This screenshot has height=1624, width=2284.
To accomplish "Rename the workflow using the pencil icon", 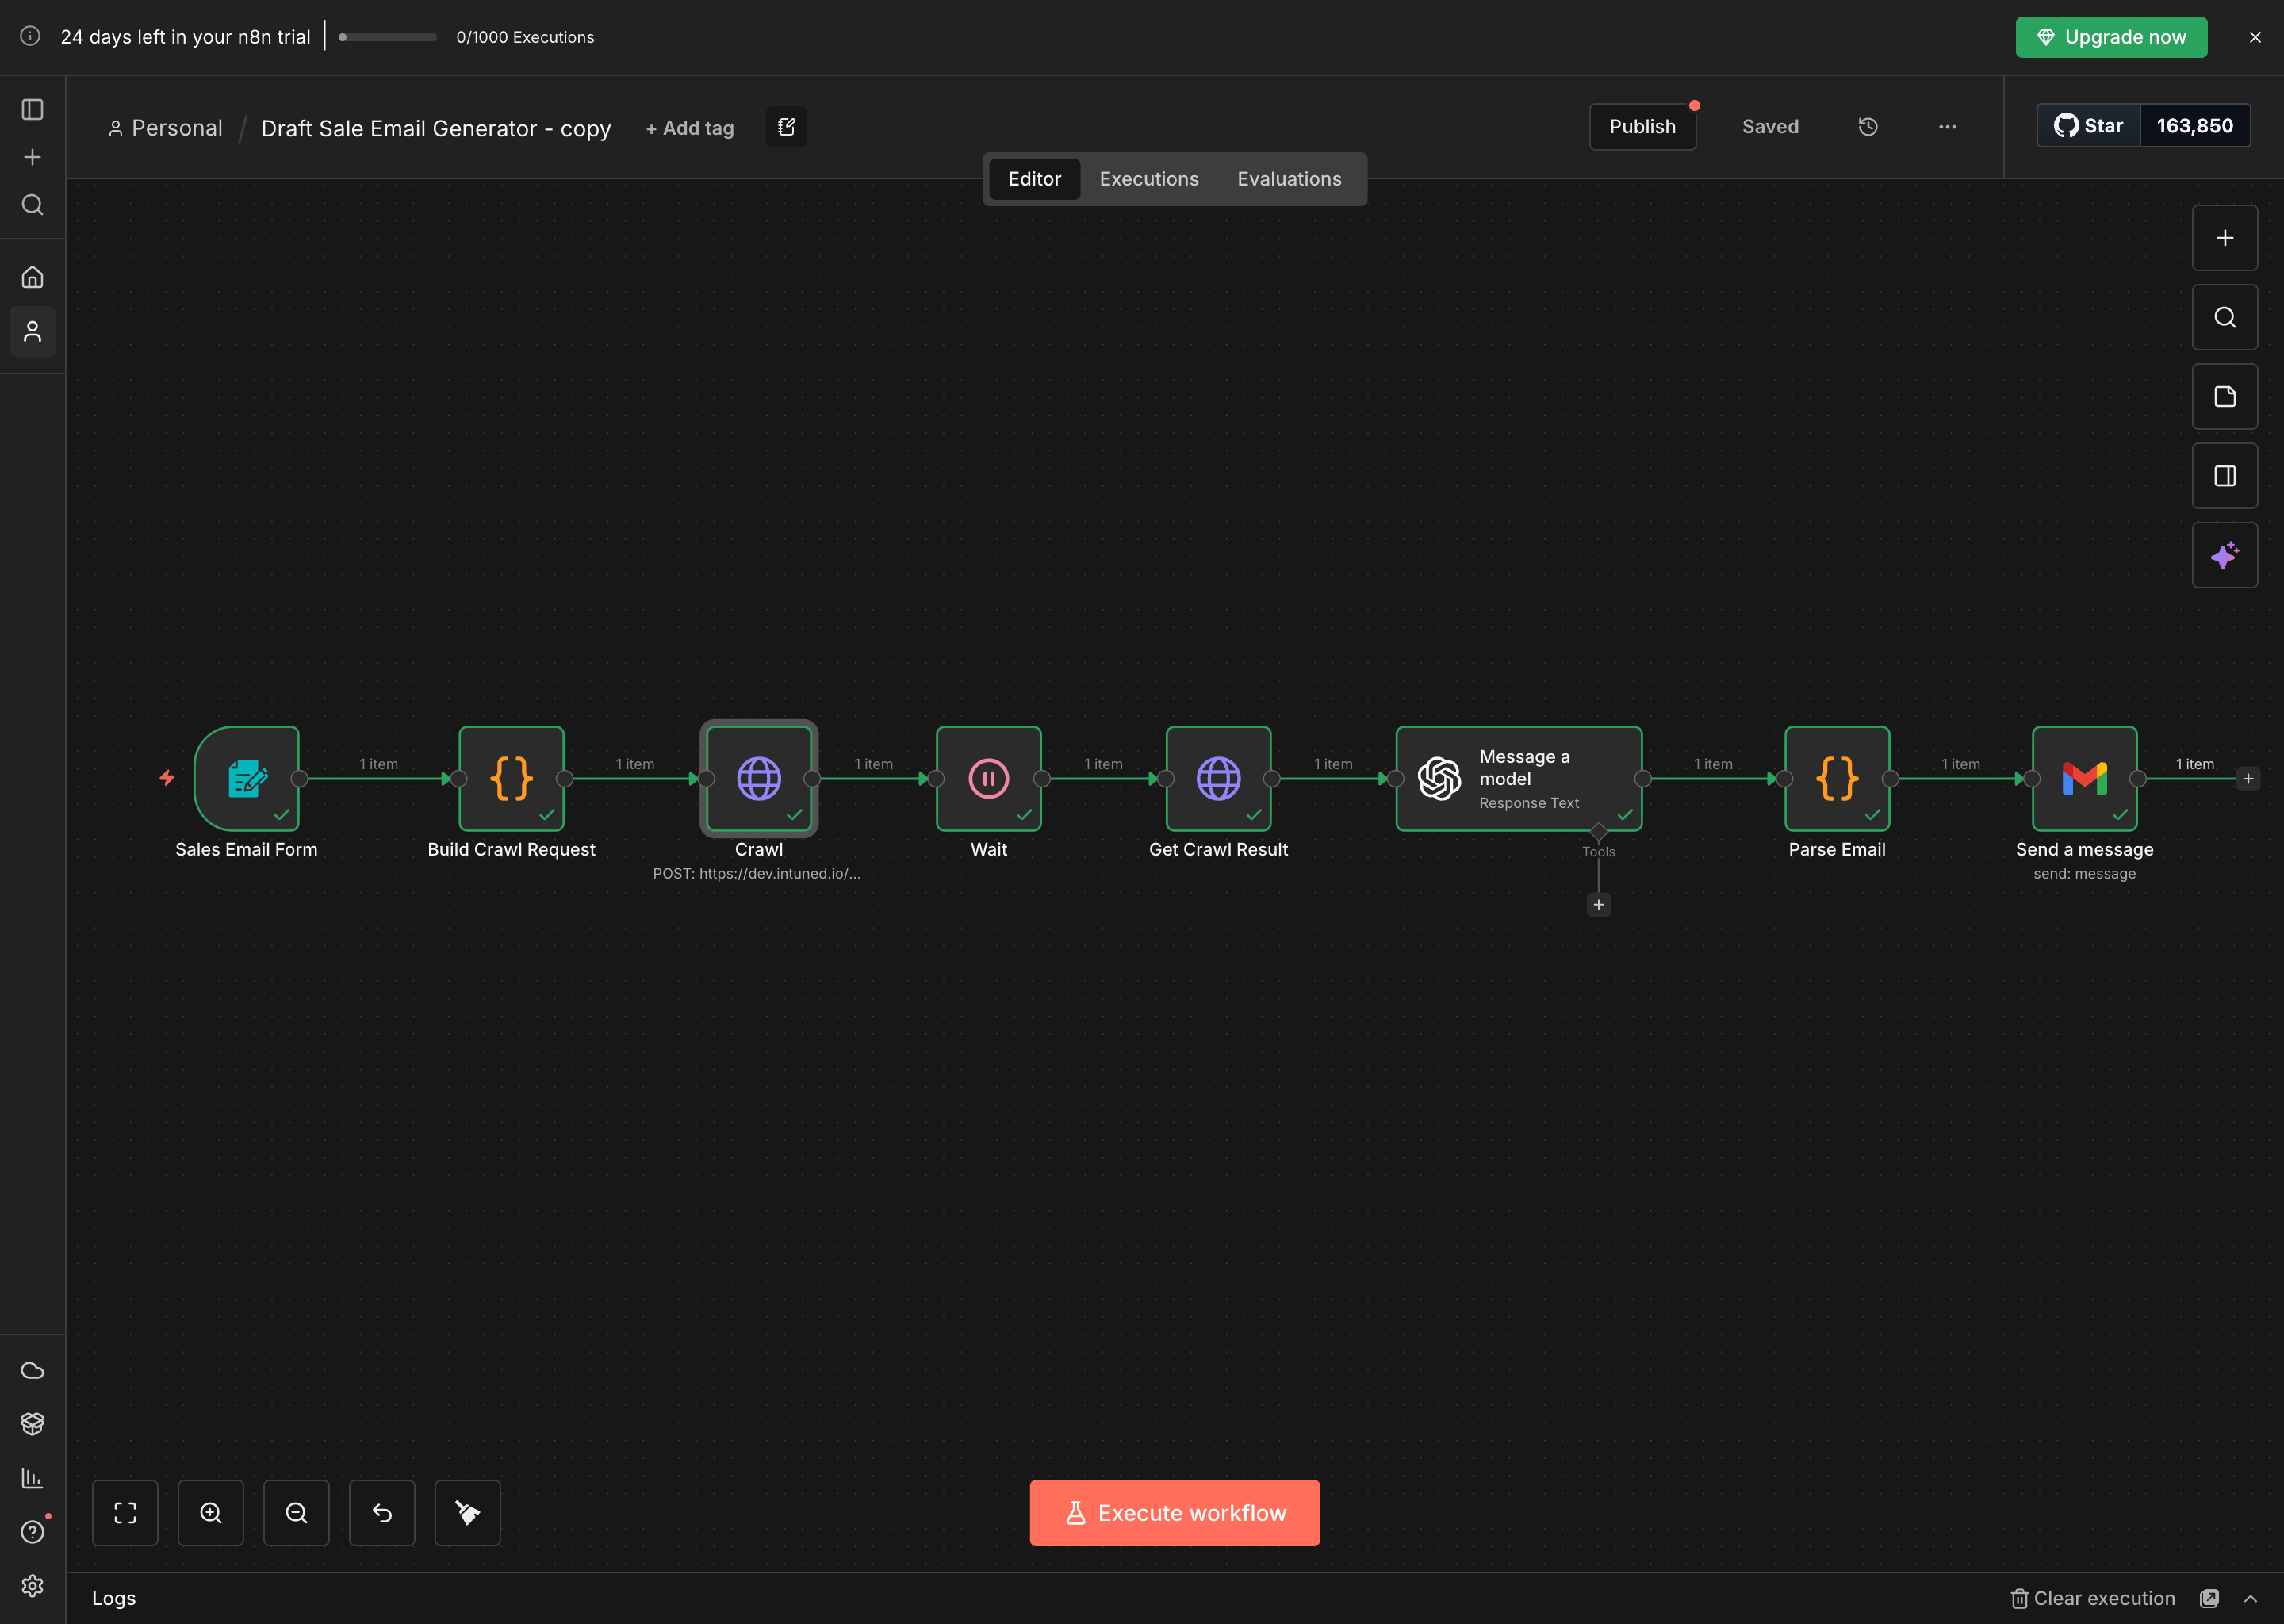I will click(x=786, y=127).
